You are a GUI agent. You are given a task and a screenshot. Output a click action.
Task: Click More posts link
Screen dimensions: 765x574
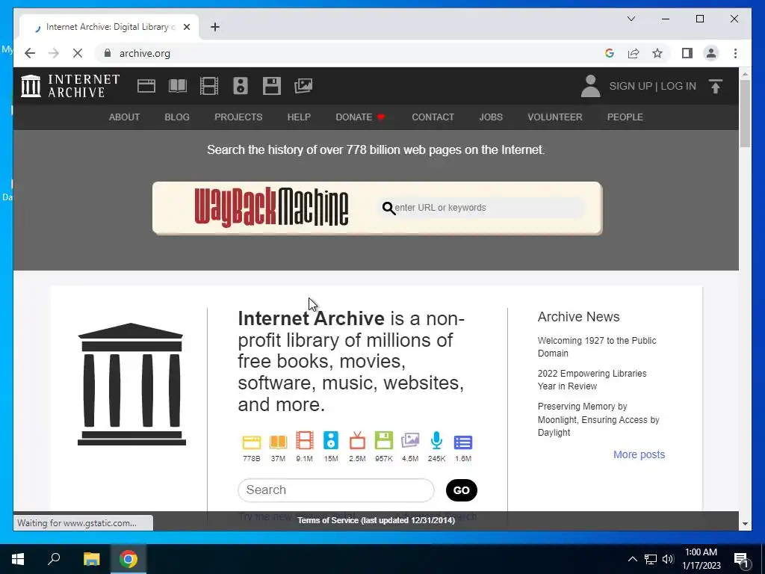point(639,454)
